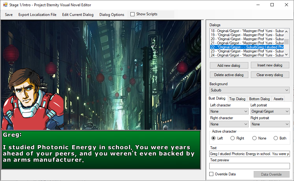This screenshot has width=294, height=181.
Task: Click the Dialogs list scrollbar thumb
Action: (286, 42)
